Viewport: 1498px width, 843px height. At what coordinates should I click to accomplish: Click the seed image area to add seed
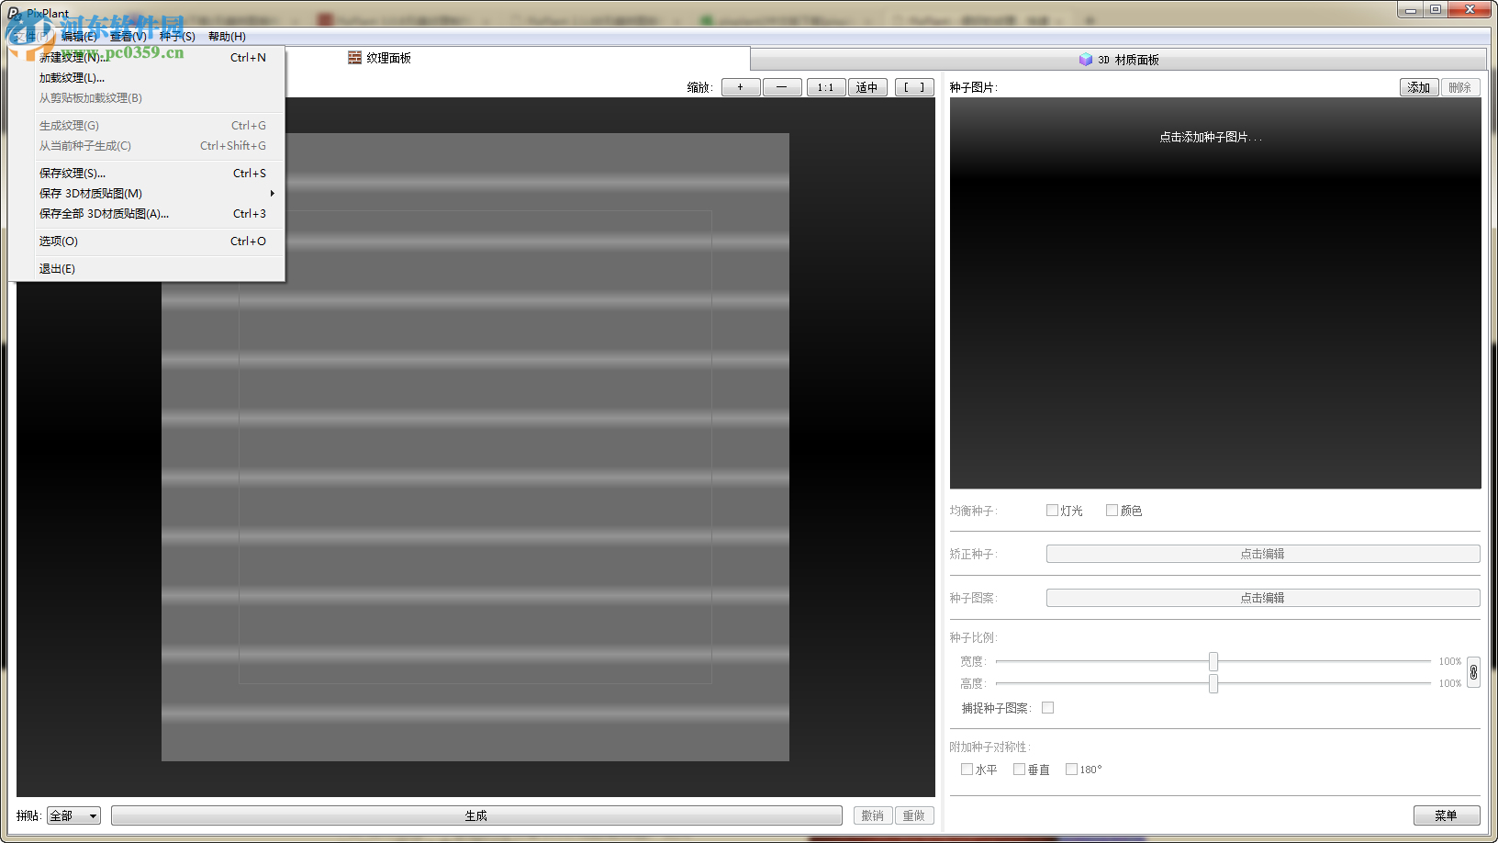tap(1215, 294)
